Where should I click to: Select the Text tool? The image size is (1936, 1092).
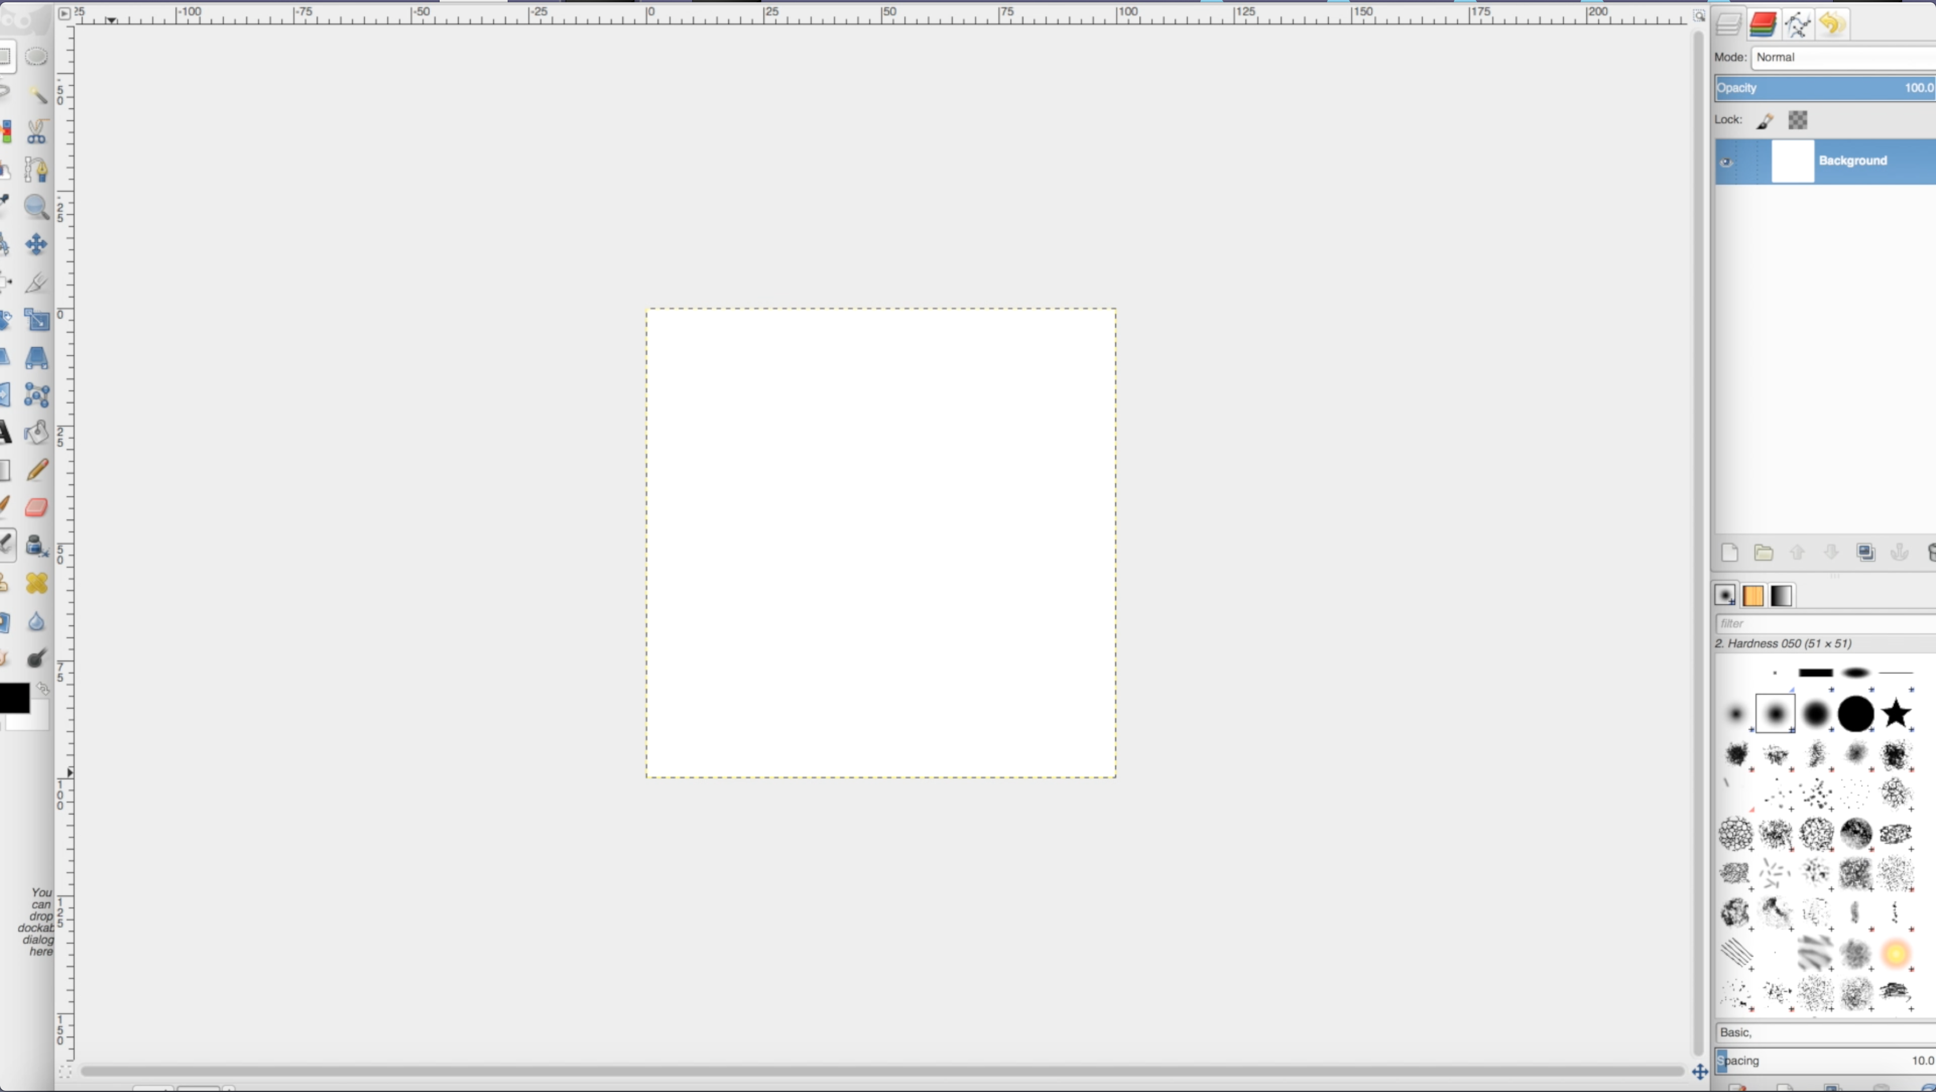(6, 432)
